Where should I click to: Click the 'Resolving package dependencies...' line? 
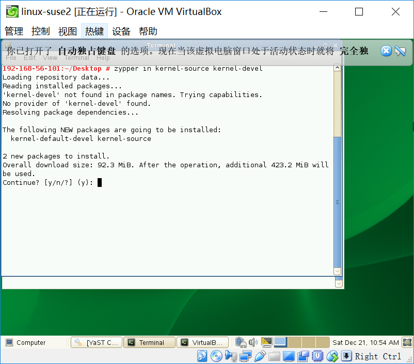(x=71, y=112)
